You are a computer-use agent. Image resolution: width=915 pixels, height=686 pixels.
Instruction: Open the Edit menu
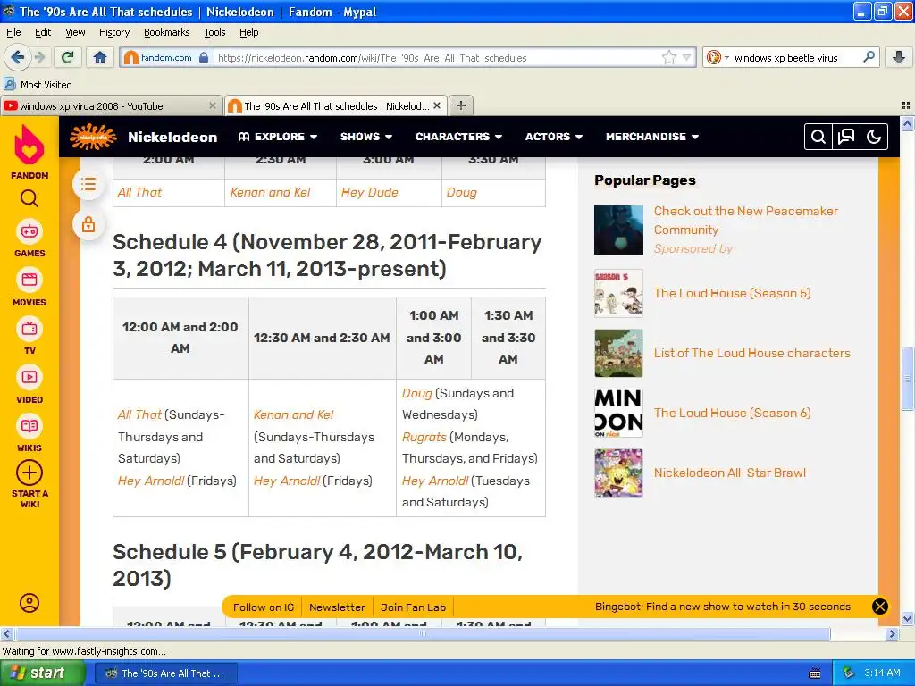pos(43,32)
